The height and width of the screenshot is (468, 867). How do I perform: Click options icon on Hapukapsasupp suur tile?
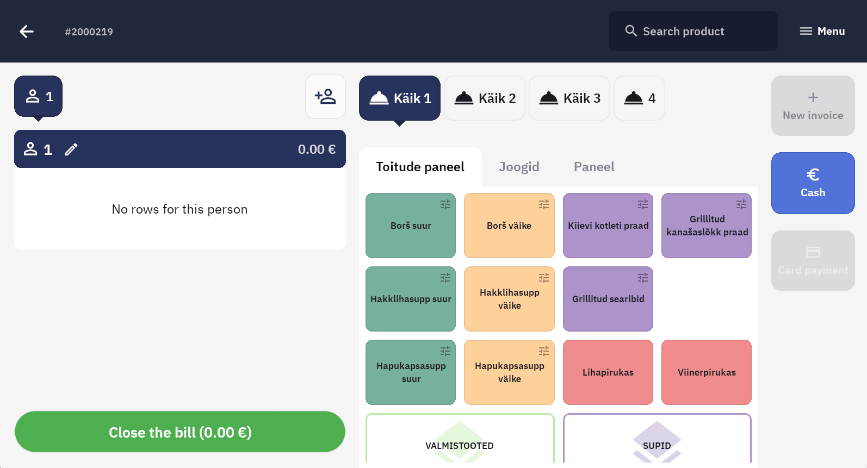tap(445, 351)
